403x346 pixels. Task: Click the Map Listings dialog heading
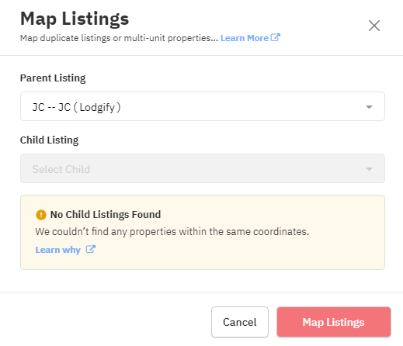pyautogui.click(x=75, y=19)
